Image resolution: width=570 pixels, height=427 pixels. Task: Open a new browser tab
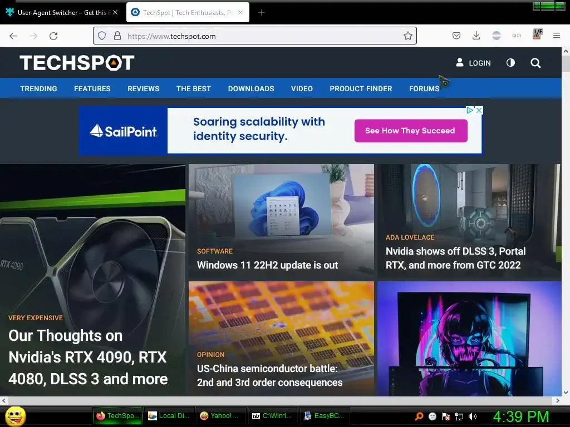pos(262,13)
